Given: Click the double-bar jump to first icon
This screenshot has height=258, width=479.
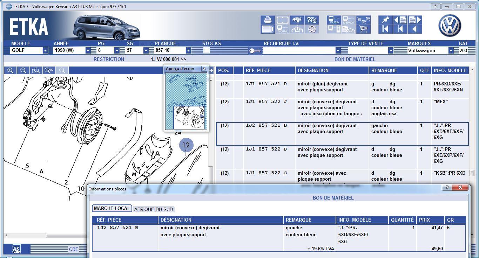Looking at the screenshot, I should coord(385,29).
